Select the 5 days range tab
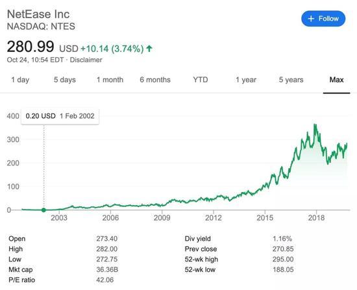The image size is (357, 290). (x=65, y=80)
